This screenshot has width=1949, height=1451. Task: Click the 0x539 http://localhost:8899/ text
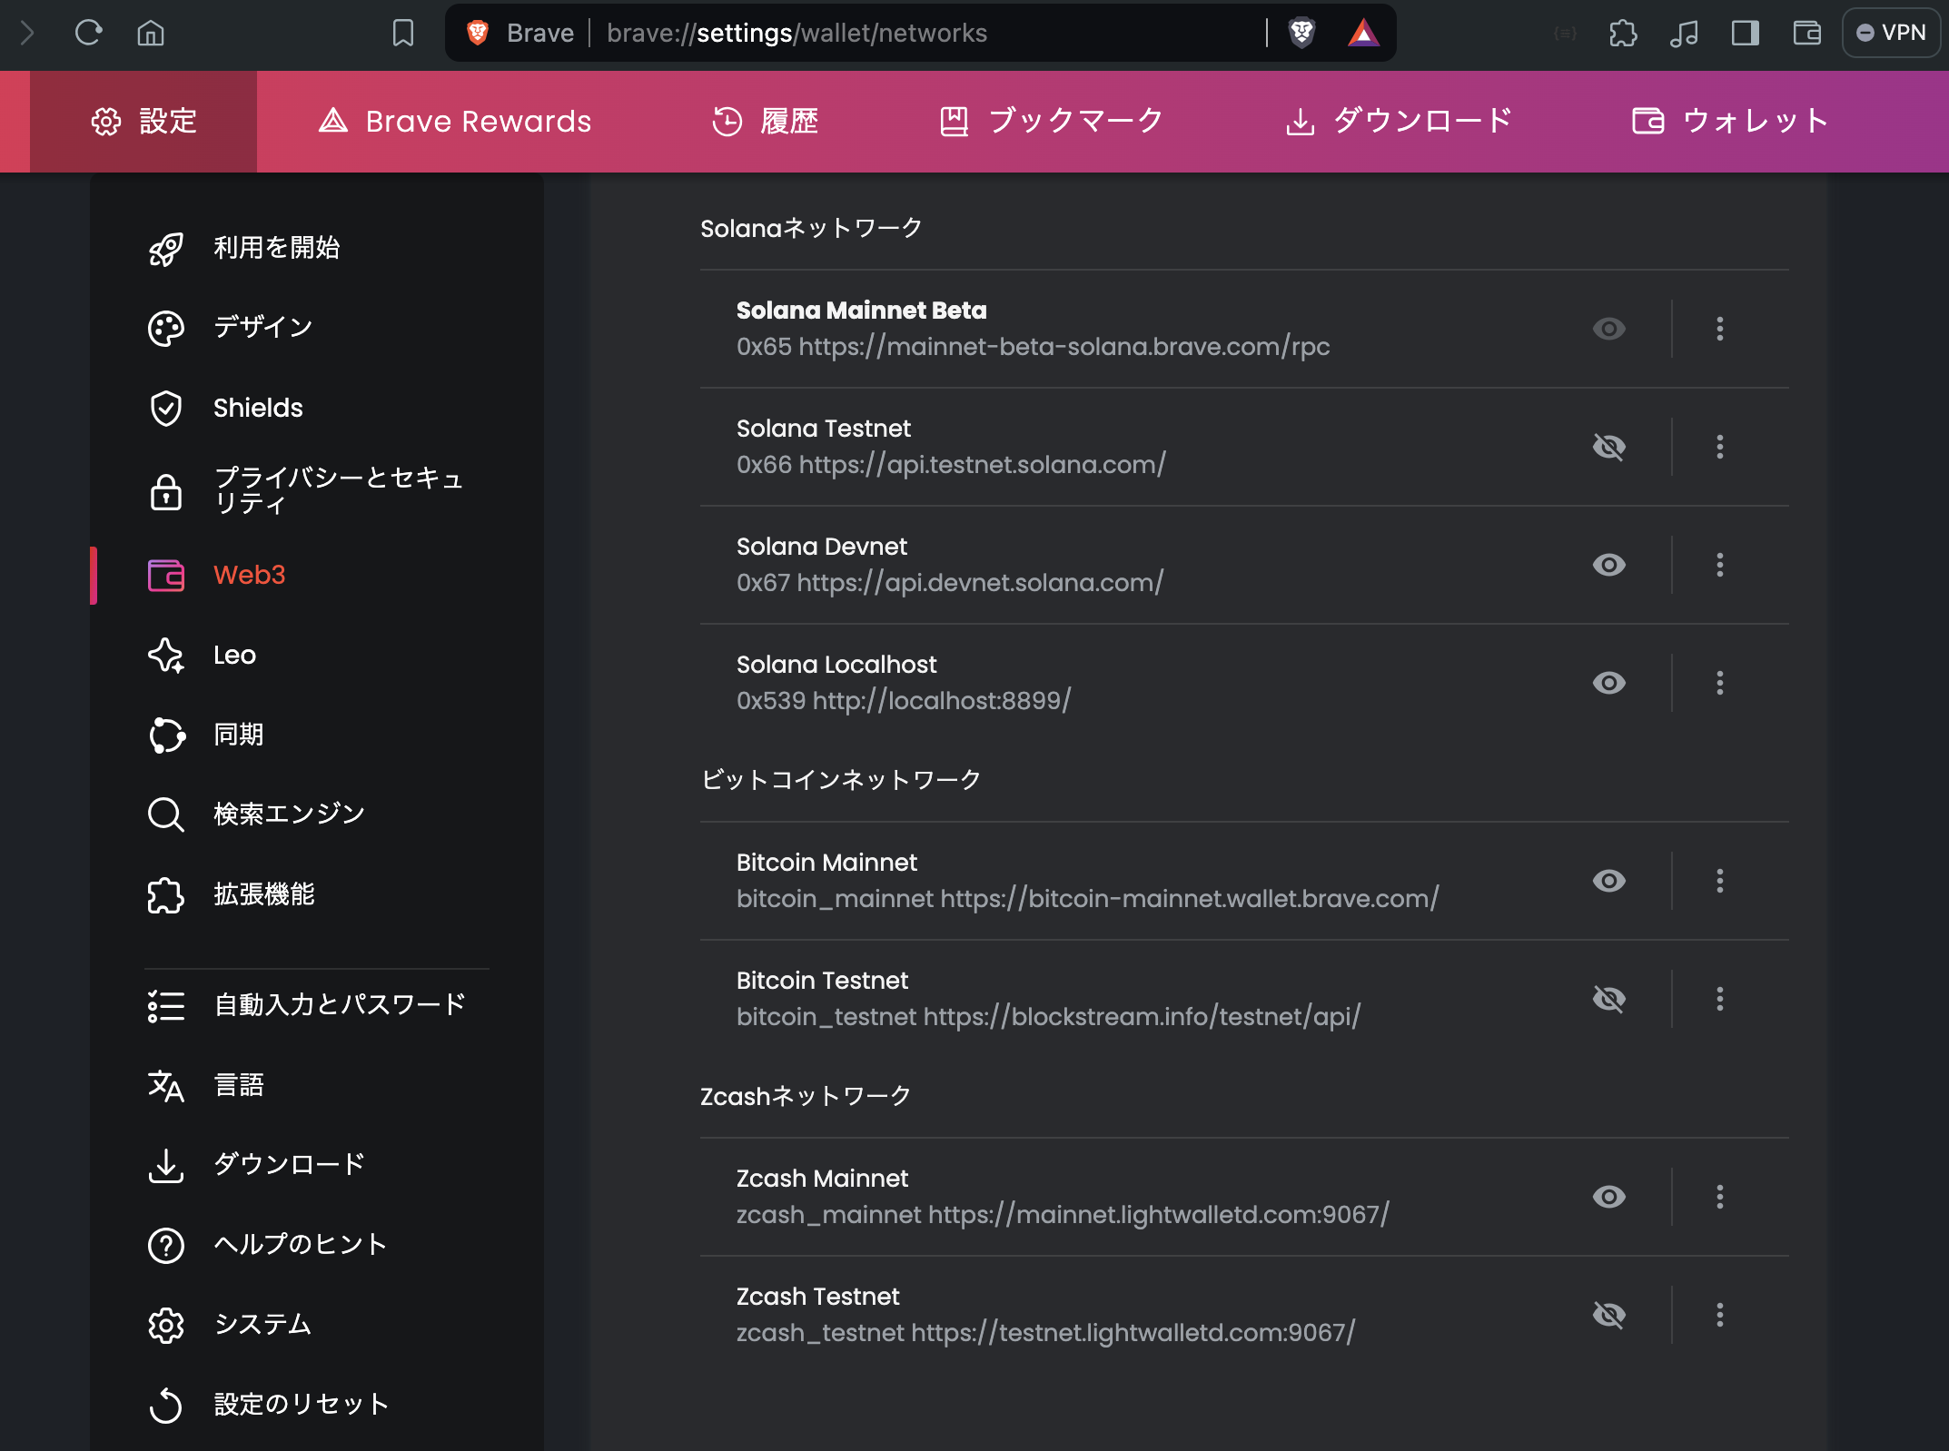[x=904, y=701]
